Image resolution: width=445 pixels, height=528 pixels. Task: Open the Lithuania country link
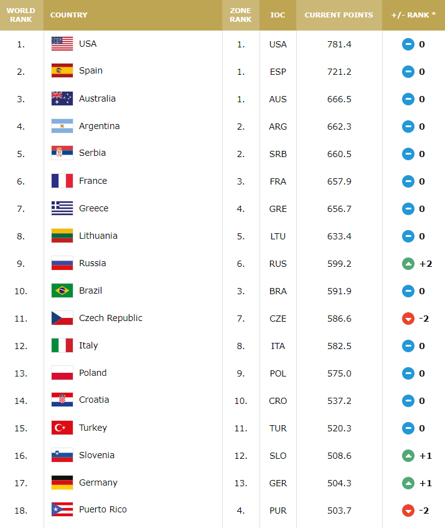point(98,236)
